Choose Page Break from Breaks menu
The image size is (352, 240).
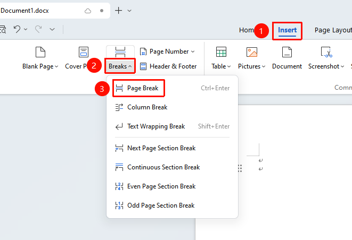click(172, 88)
